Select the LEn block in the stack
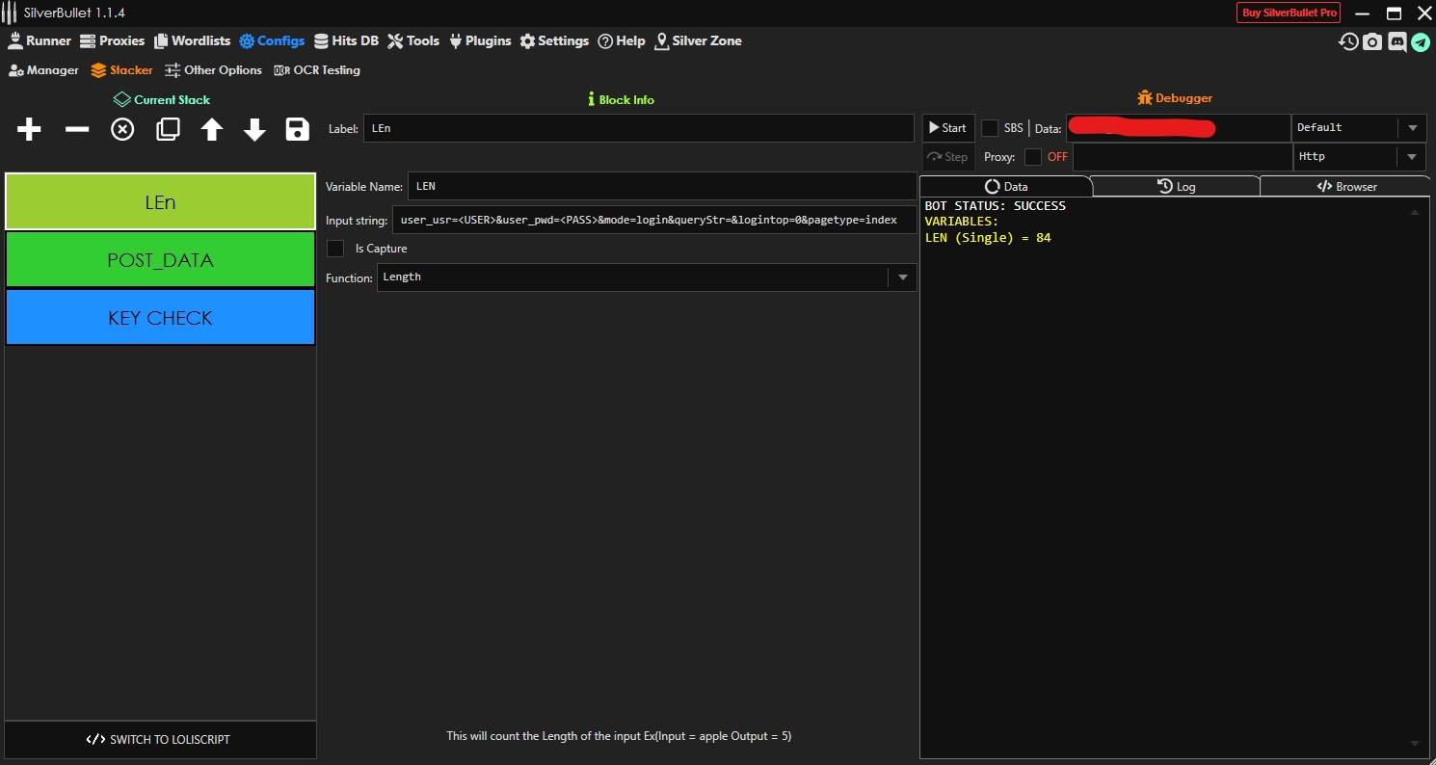 tap(160, 202)
